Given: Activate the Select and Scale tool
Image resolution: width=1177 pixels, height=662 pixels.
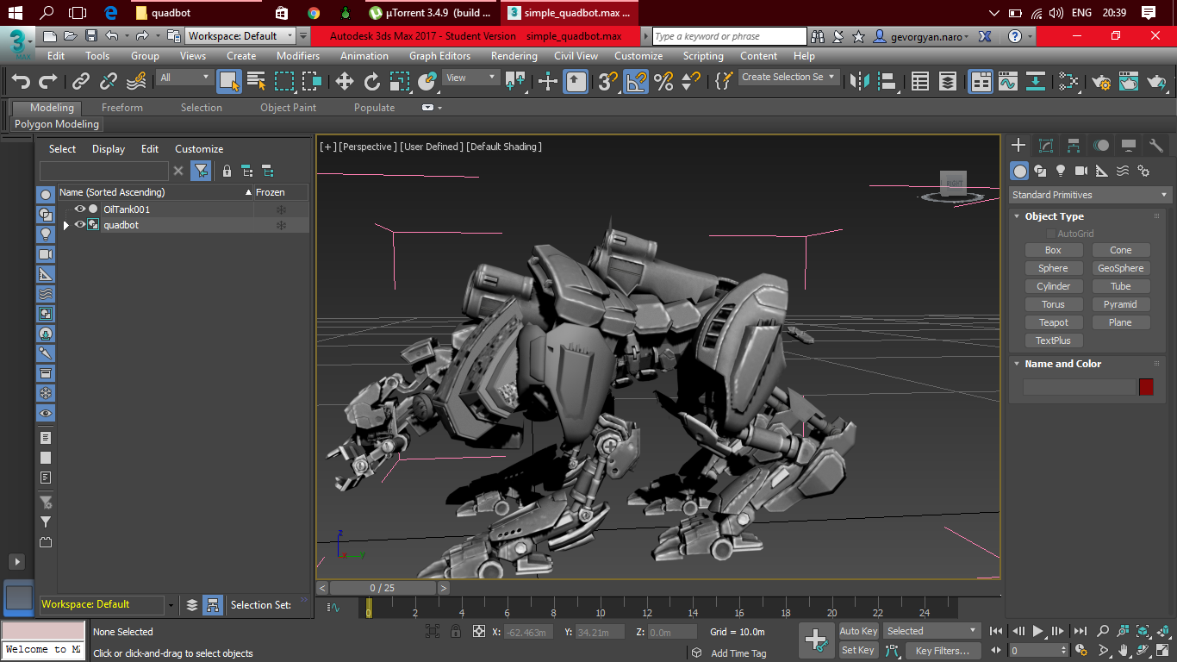Looking at the screenshot, I should point(400,81).
